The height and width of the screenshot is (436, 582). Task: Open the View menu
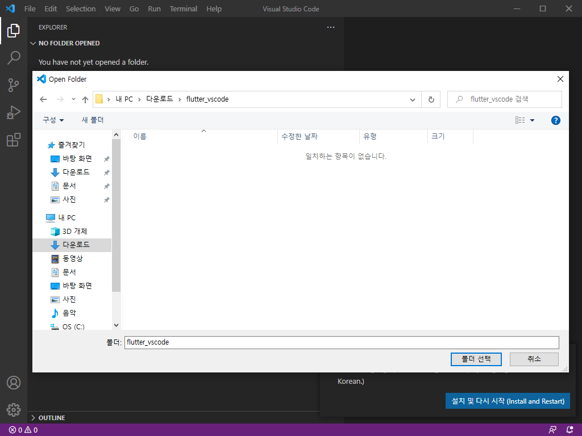pos(113,9)
